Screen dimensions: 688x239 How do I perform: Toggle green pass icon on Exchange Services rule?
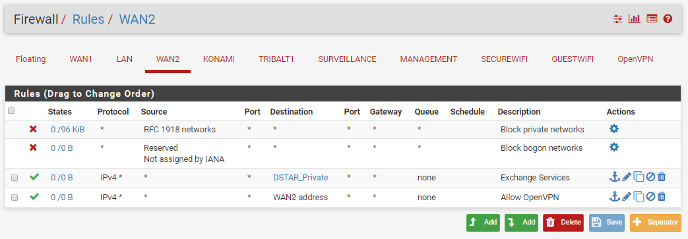click(34, 177)
